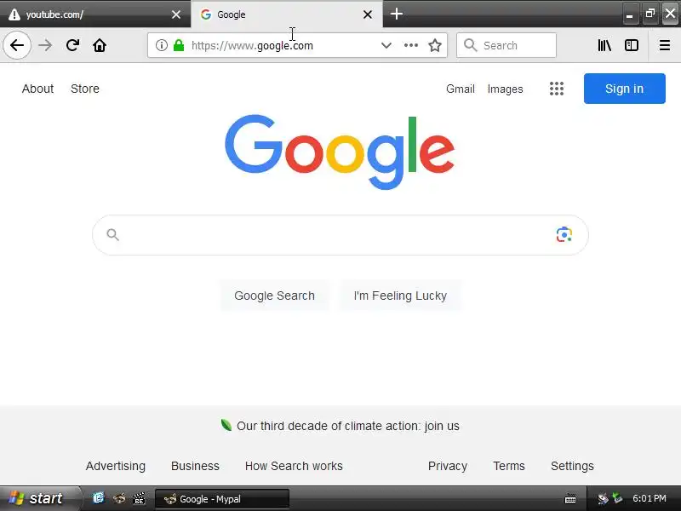Click the browser back arrow button

[17, 45]
